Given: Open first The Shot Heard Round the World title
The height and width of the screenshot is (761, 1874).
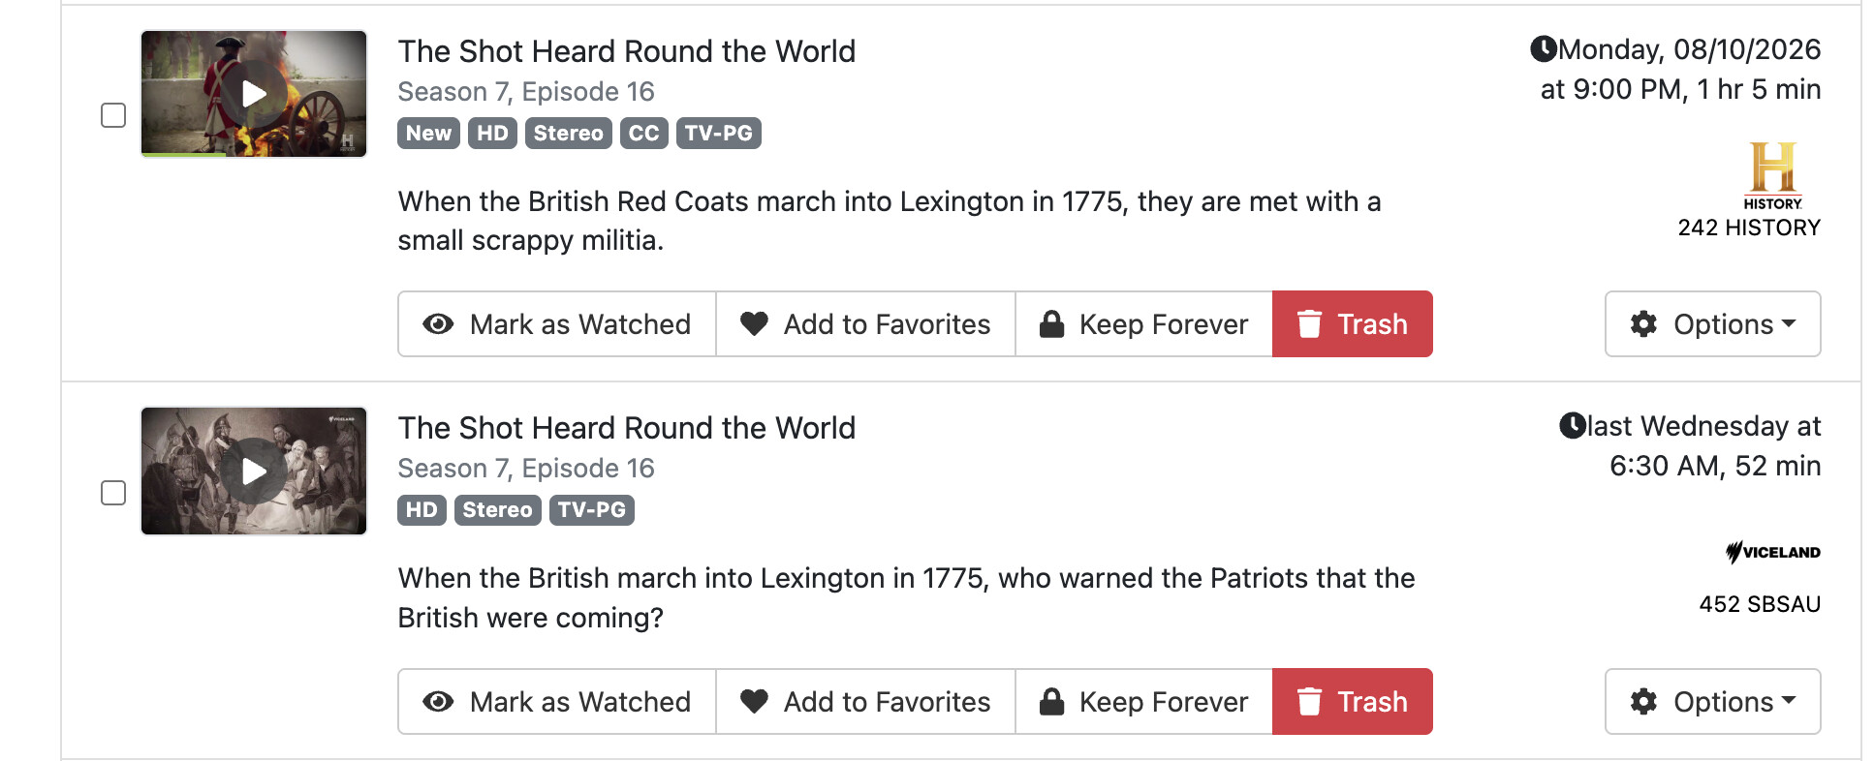Looking at the screenshot, I should 627,51.
